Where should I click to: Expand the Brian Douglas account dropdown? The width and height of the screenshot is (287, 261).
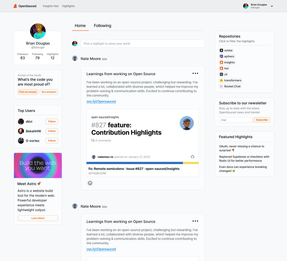click(272, 6)
